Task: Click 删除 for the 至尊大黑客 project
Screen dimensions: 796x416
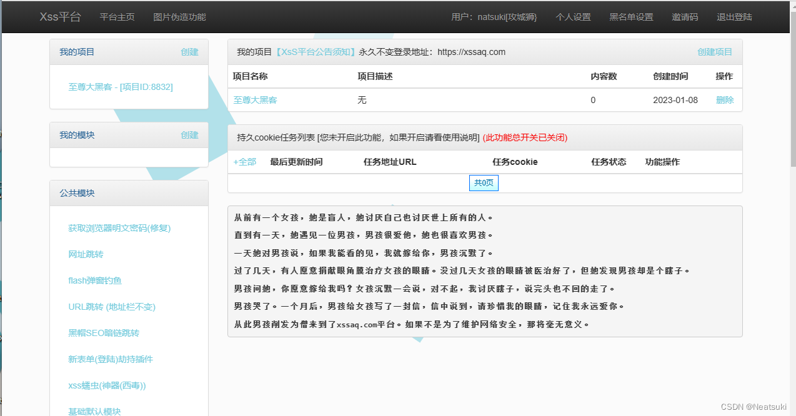Action: click(725, 100)
